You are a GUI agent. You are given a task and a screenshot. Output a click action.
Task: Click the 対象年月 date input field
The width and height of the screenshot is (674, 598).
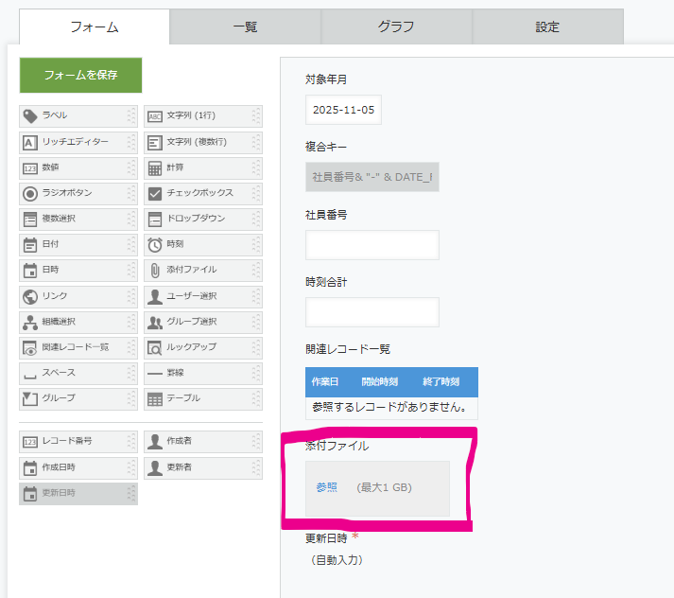click(x=343, y=110)
